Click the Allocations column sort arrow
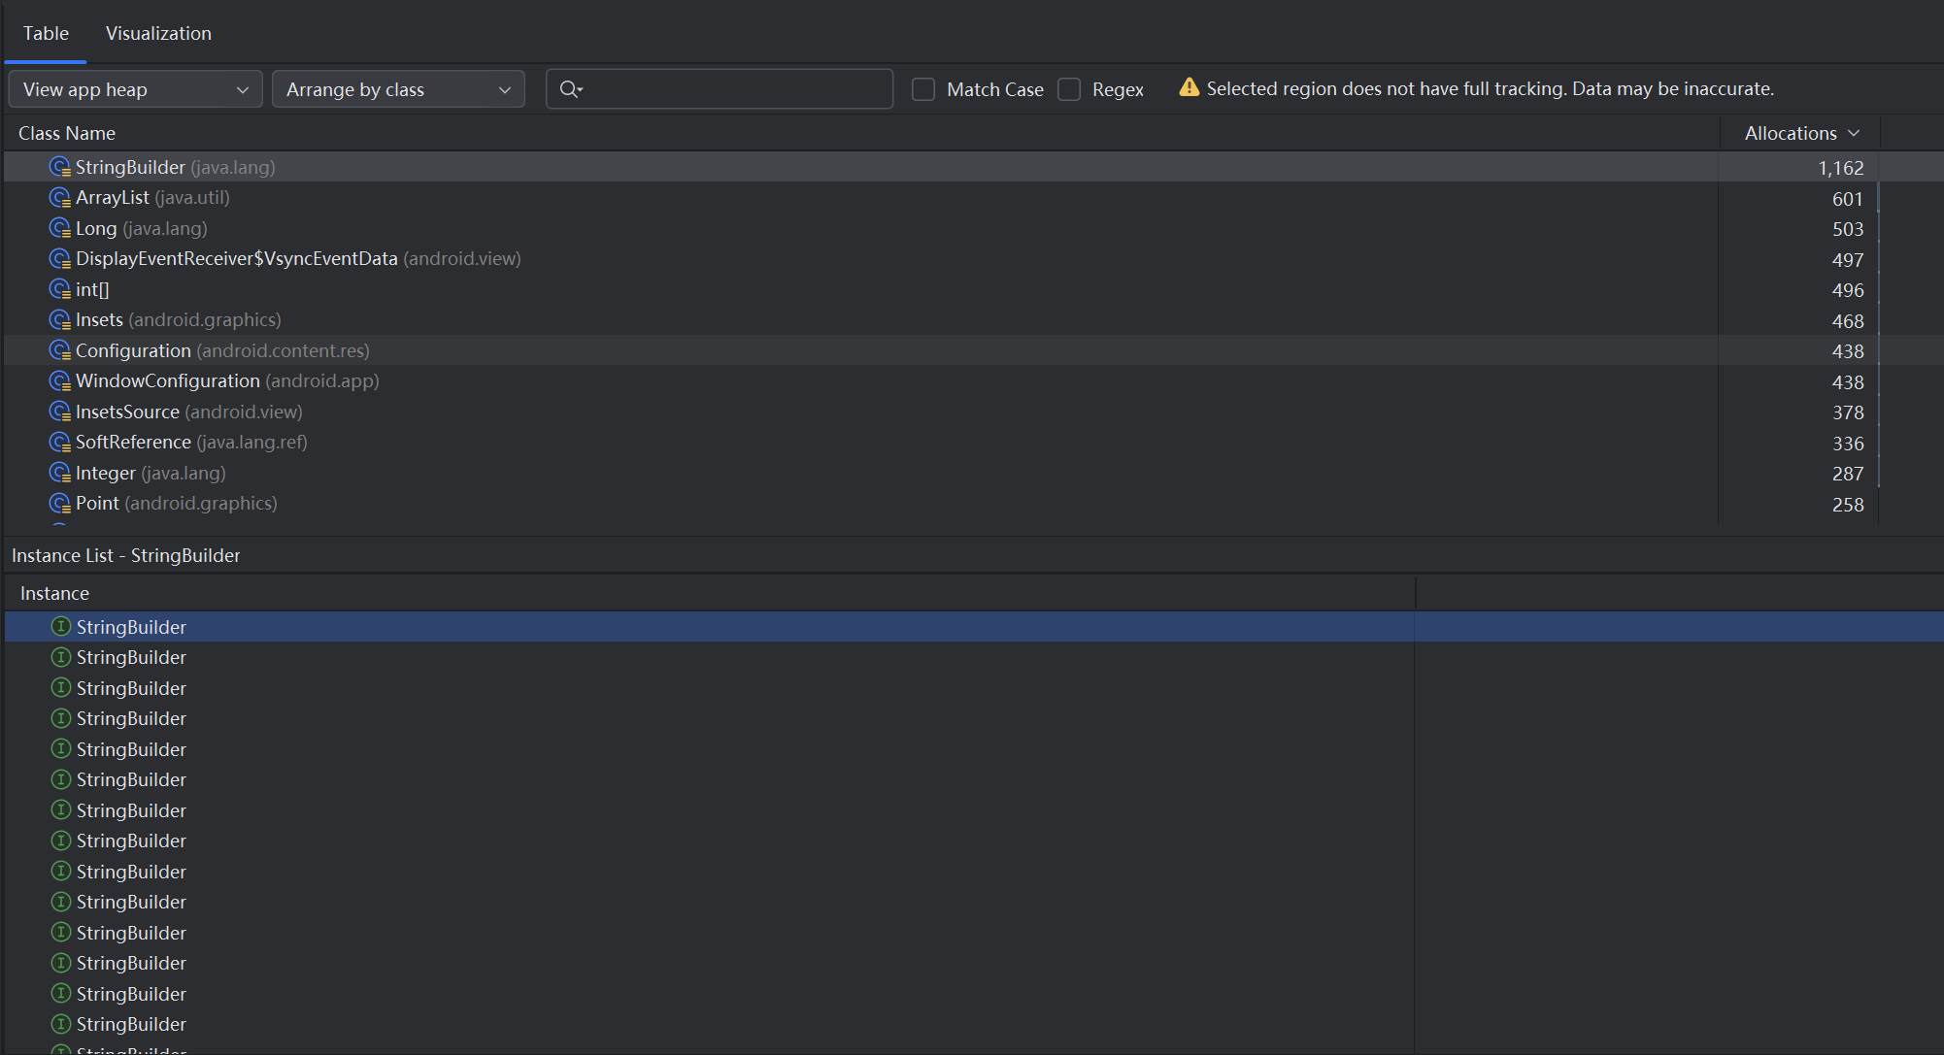The height and width of the screenshot is (1055, 1944). point(1854,133)
